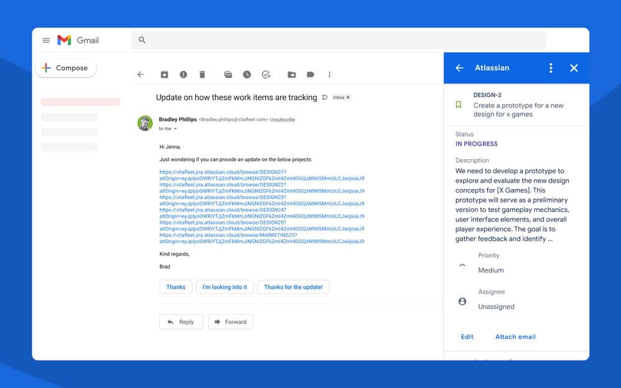The width and height of the screenshot is (621, 388).
Task: Click the Reply button
Action: (x=181, y=322)
